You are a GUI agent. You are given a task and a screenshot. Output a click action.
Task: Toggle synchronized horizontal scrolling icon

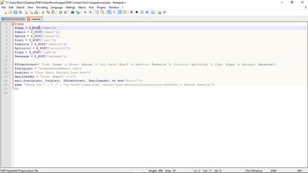[x=102, y=12]
